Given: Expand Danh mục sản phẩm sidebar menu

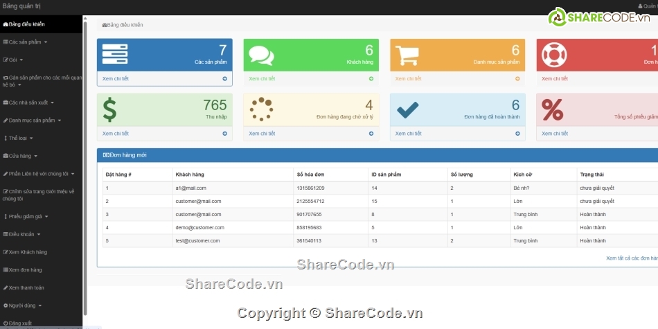Looking at the screenshot, I should coord(41,121).
